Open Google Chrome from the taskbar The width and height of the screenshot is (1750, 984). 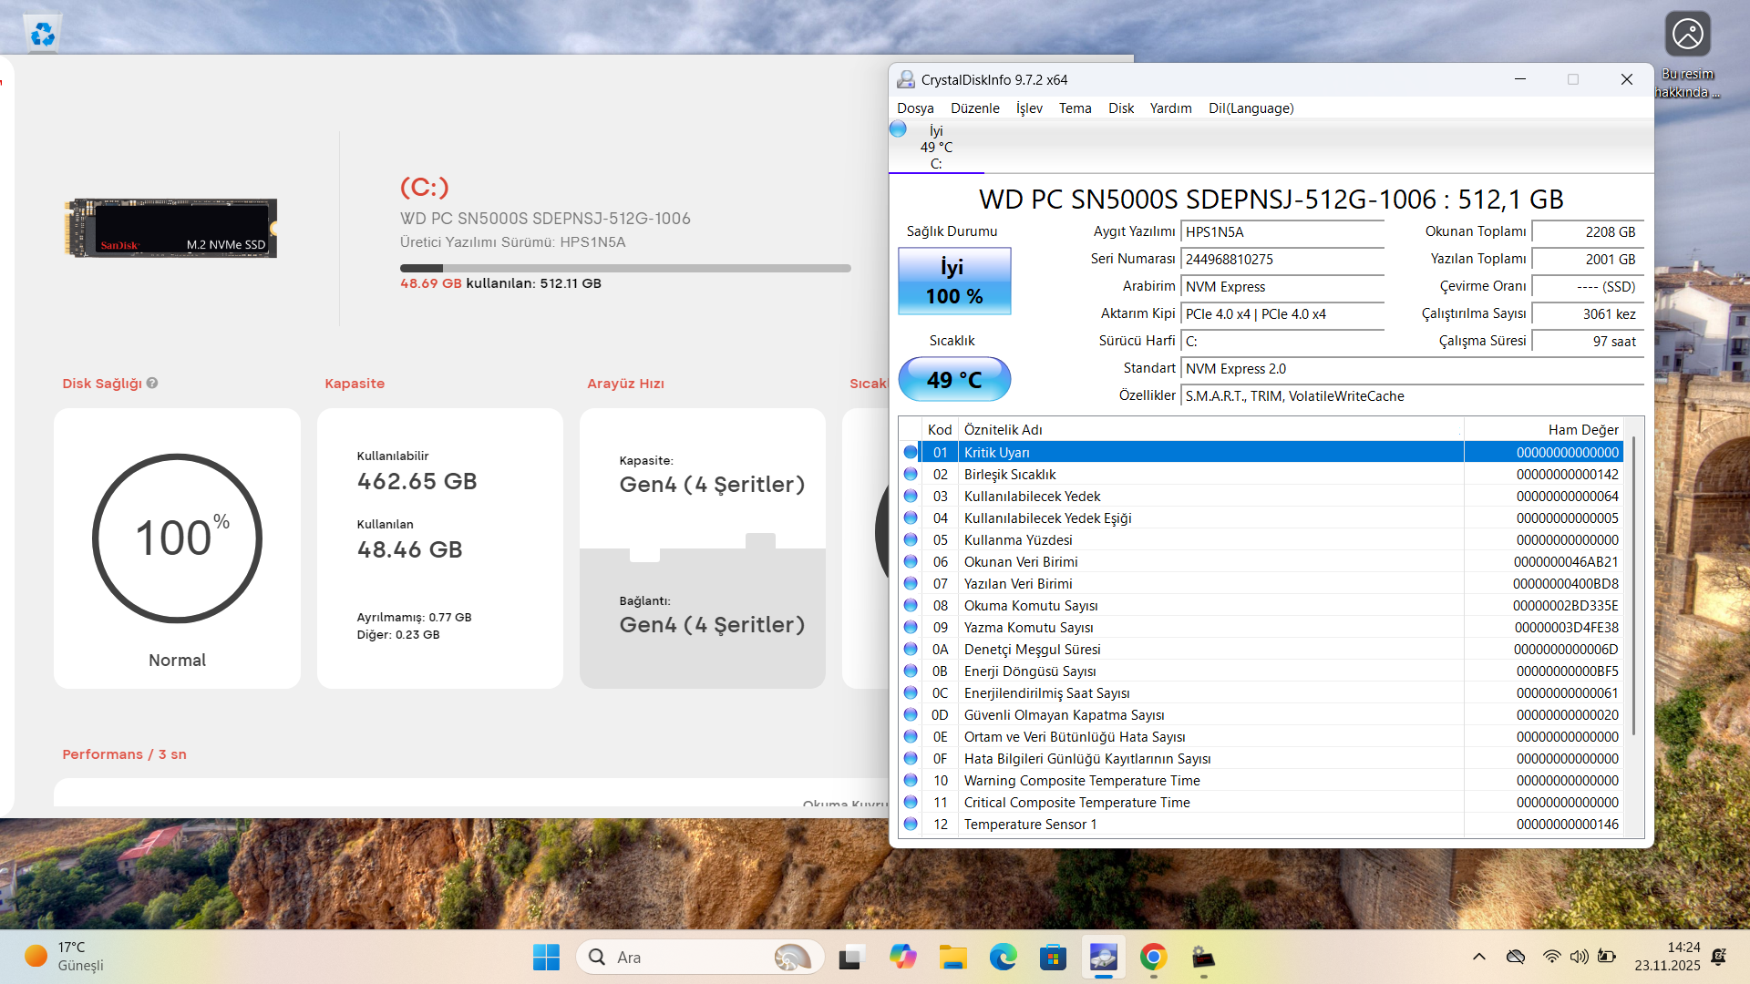pos(1153,957)
